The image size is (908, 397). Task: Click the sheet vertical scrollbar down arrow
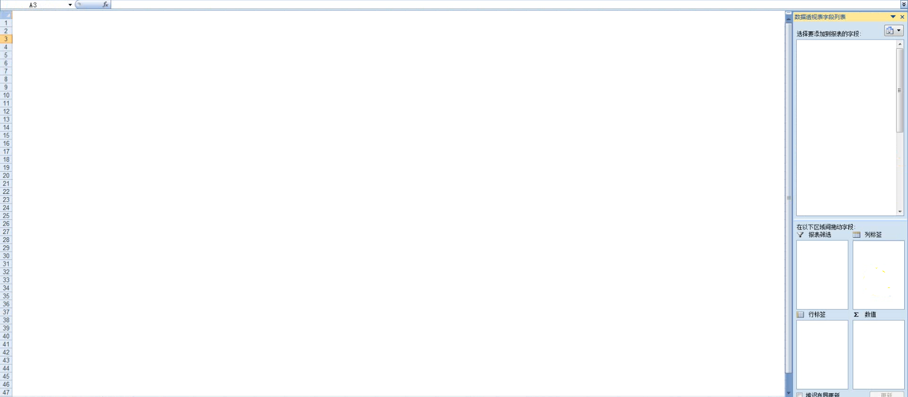click(x=789, y=393)
